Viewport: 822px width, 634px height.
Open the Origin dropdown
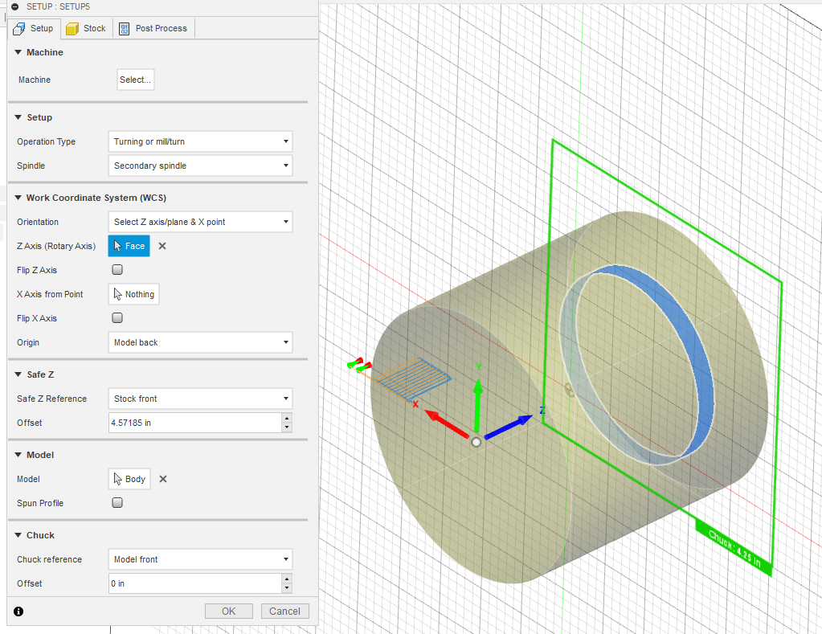click(x=200, y=342)
